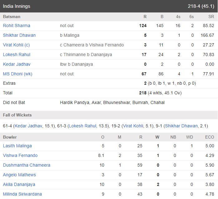Image resolution: width=218 pixels, height=199 pixels.
Task: Follow the Lokesh Rahul fall-of-wickets link
Action: 83,126
